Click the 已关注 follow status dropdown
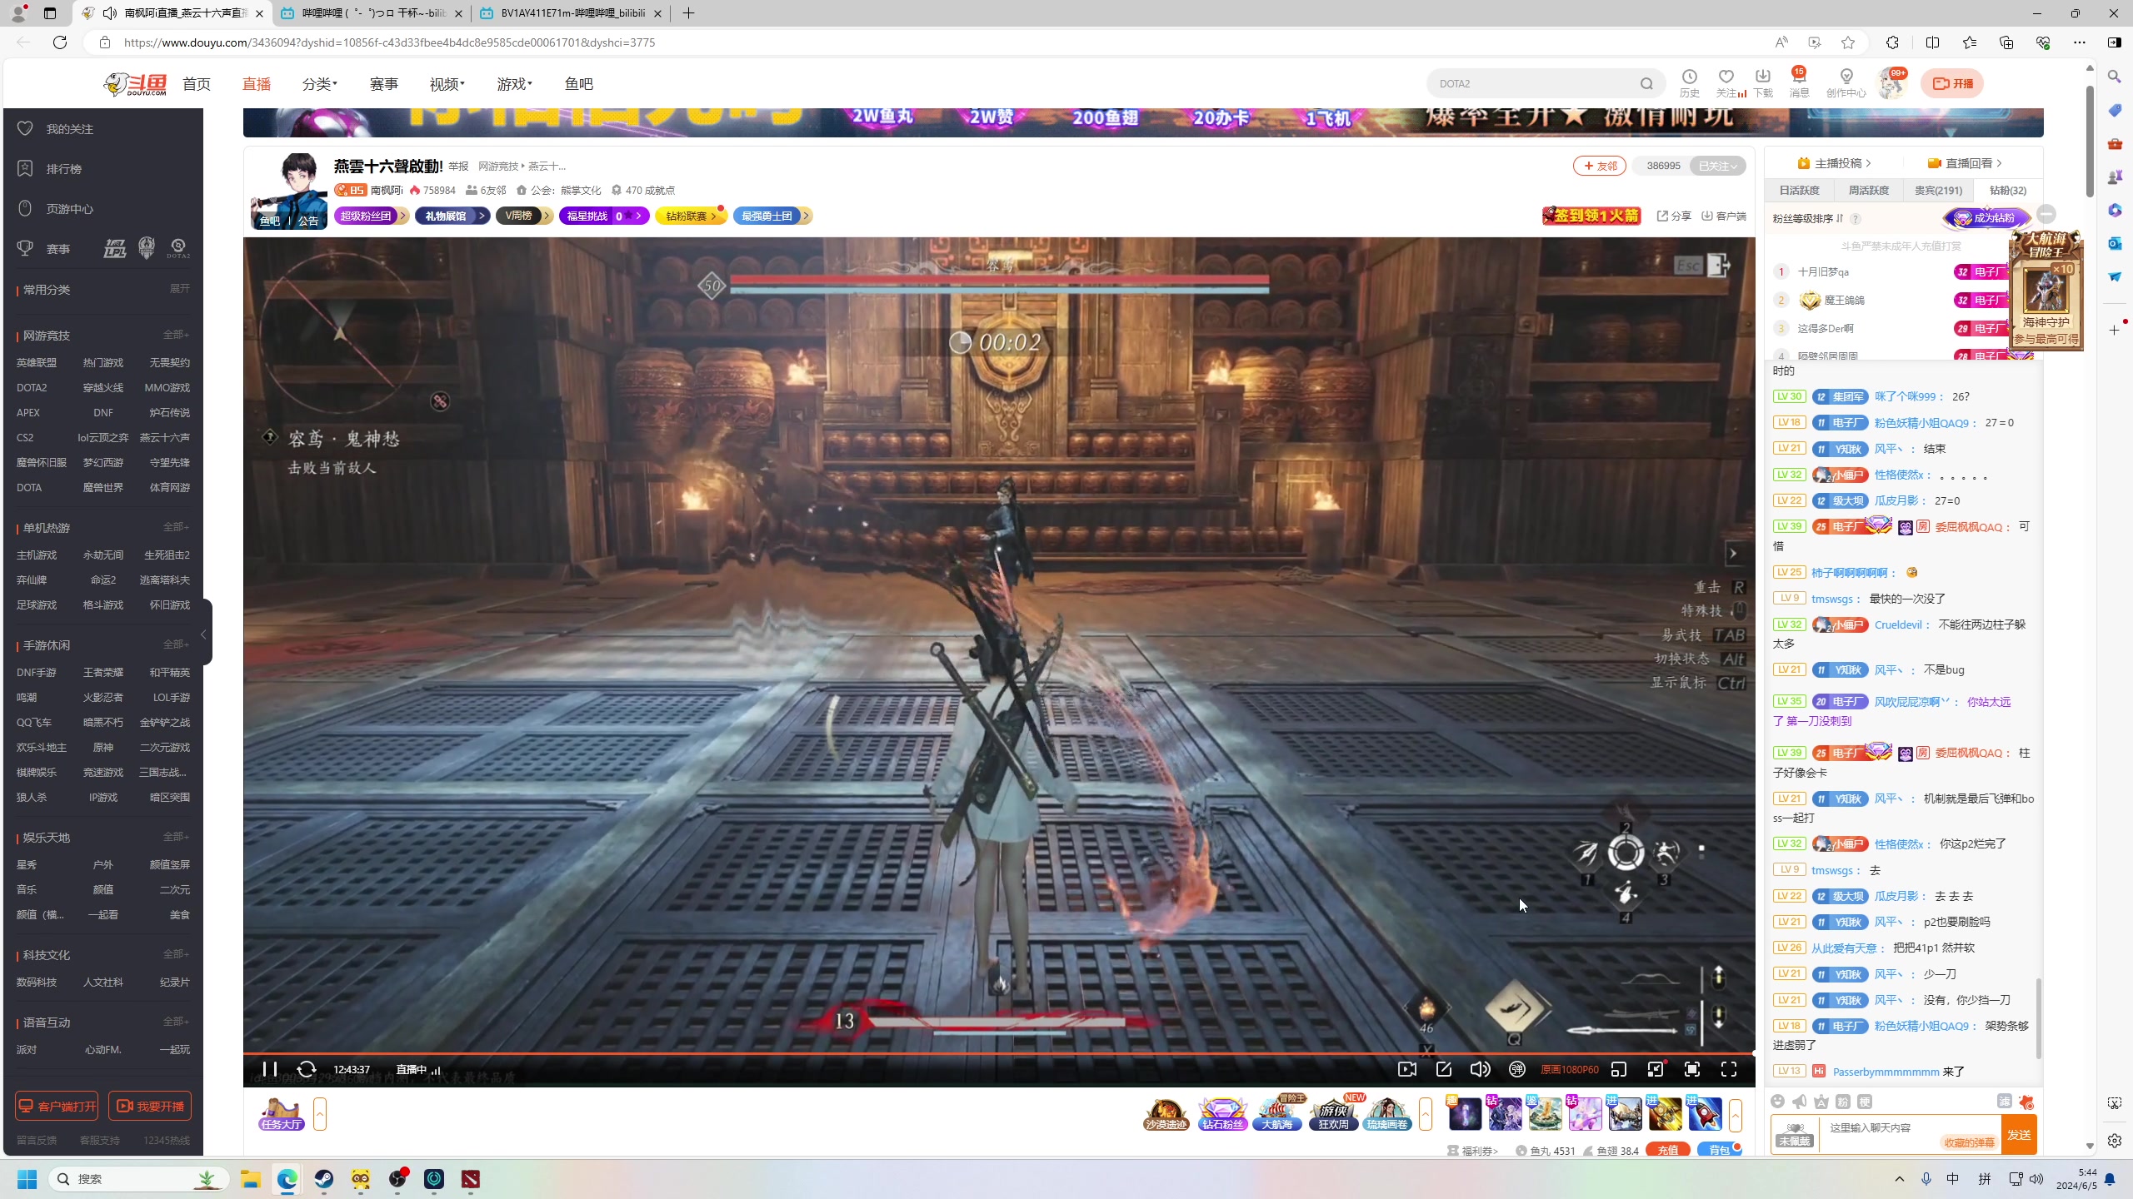 pos(1718,166)
